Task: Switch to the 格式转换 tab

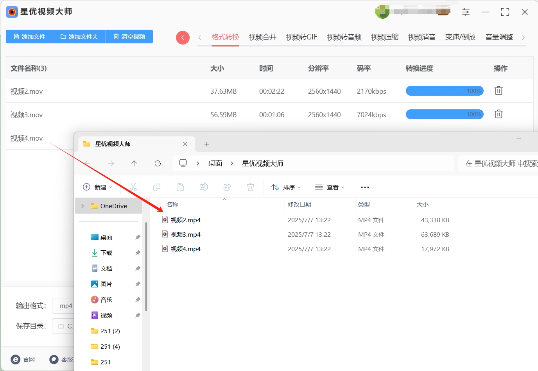Action: (x=225, y=37)
